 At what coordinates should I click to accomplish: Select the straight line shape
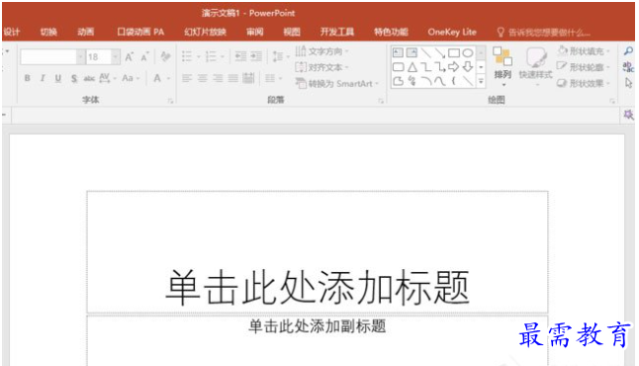pyautogui.click(x=426, y=52)
